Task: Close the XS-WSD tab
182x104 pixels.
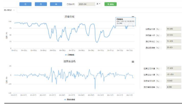Action: (14, 10)
